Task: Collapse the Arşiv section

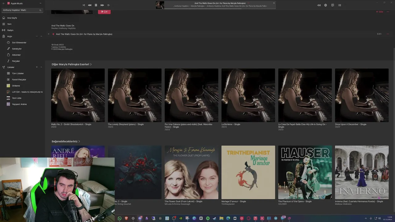Action: [x=41, y=36]
